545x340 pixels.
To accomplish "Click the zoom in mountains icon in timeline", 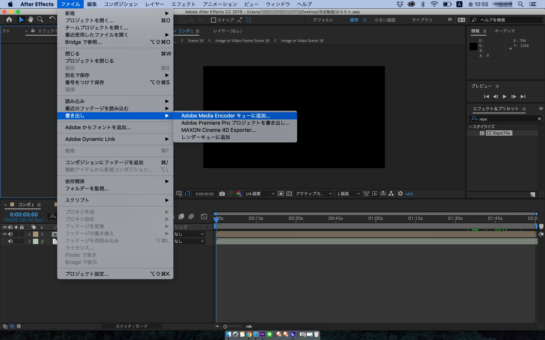I will tap(249, 326).
